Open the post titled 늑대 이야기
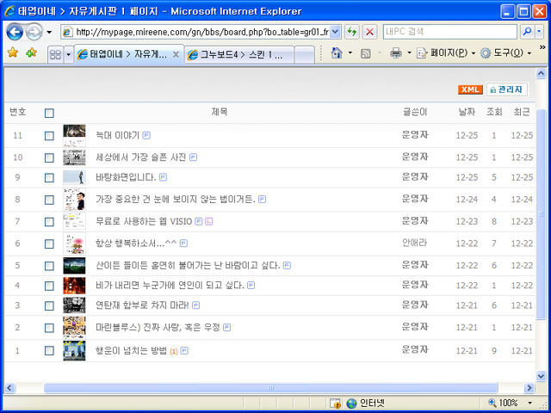The image size is (551, 413). point(117,135)
